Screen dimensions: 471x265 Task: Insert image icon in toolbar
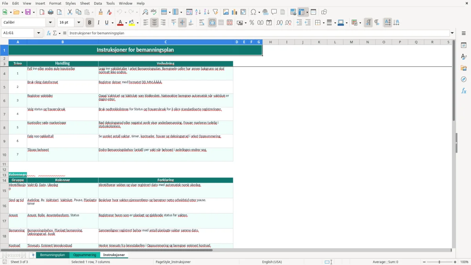click(x=226, y=12)
